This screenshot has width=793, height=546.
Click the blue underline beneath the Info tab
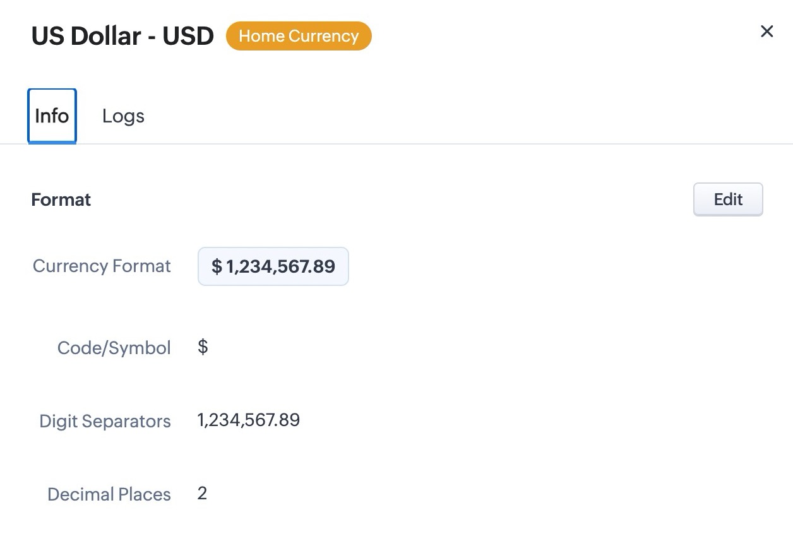point(52,142)
